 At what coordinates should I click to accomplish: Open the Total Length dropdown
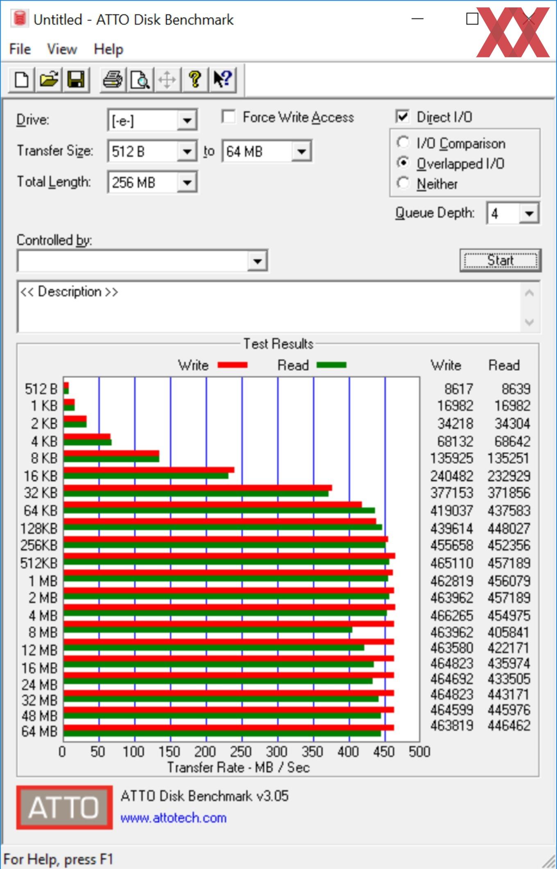[x=187, y=182]
